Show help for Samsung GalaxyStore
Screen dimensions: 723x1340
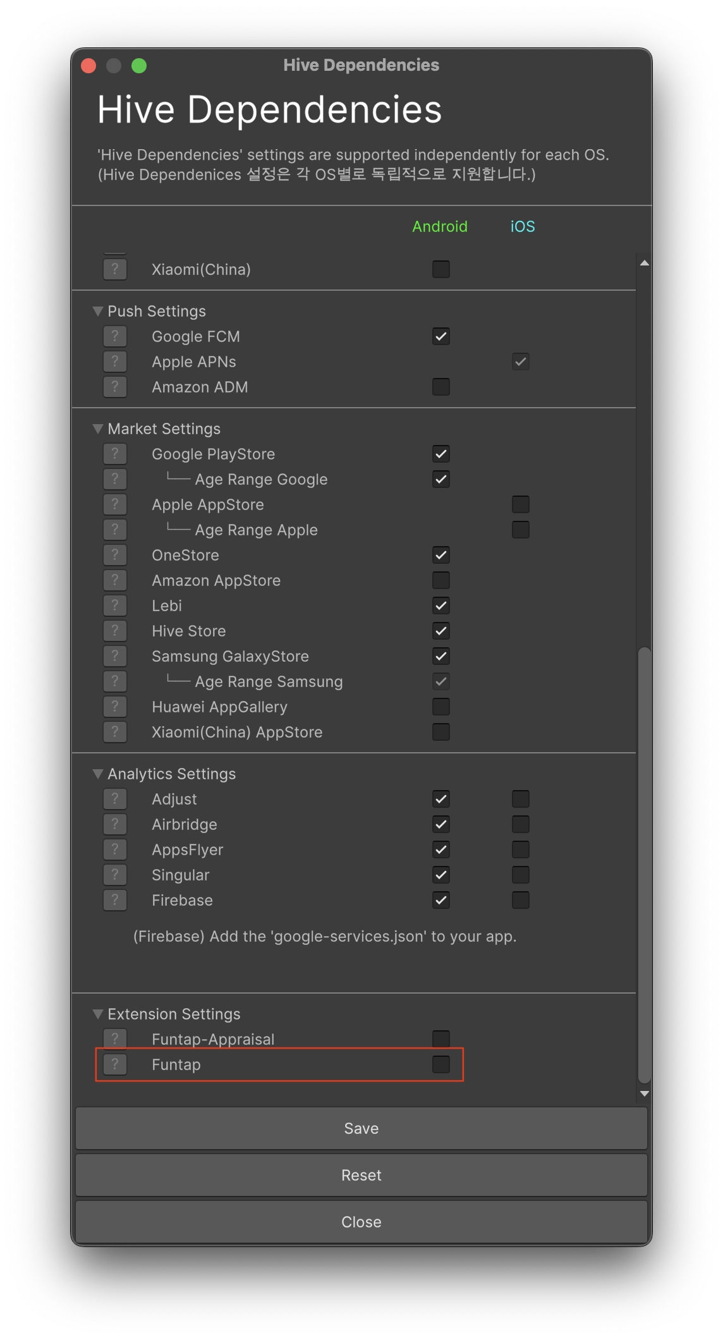[x=115, y=656]
